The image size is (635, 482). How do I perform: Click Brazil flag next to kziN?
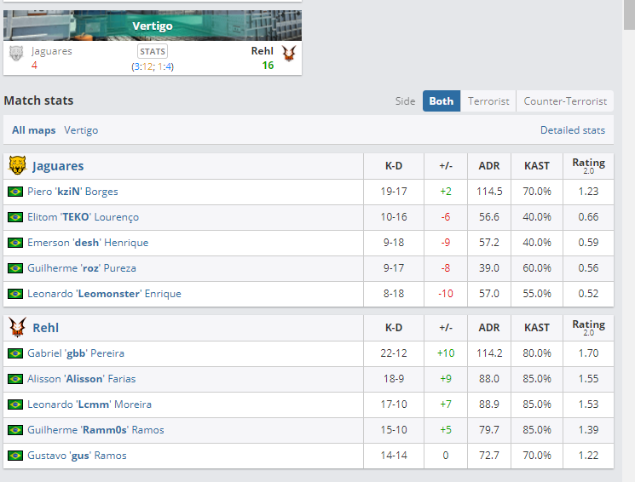pos(15,192)
